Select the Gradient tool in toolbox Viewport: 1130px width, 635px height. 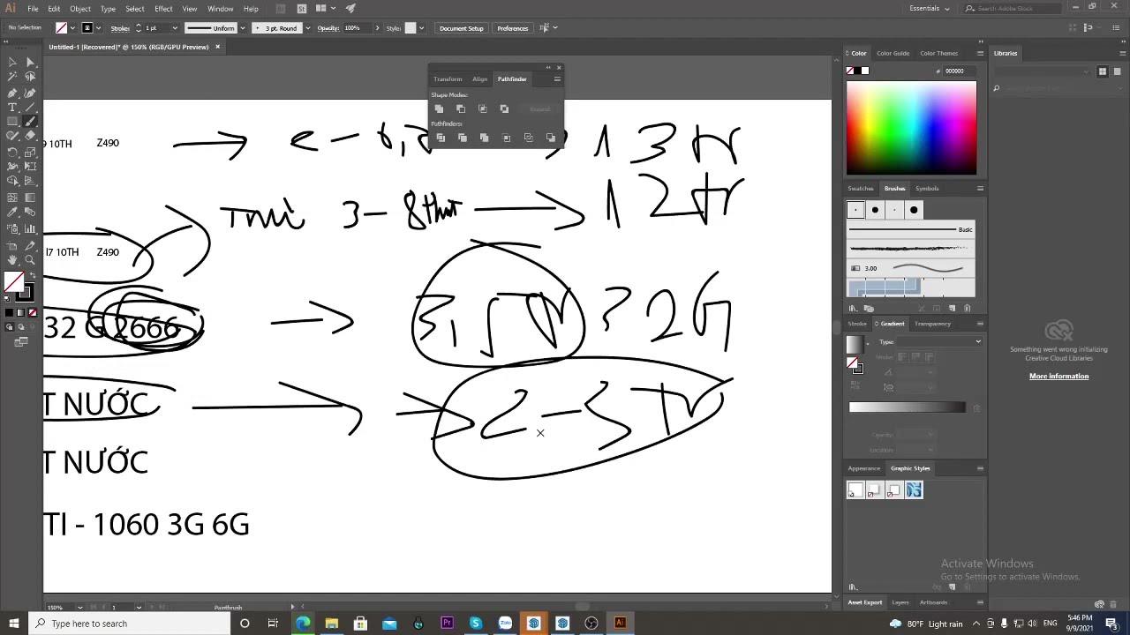[x=30, y=198]
